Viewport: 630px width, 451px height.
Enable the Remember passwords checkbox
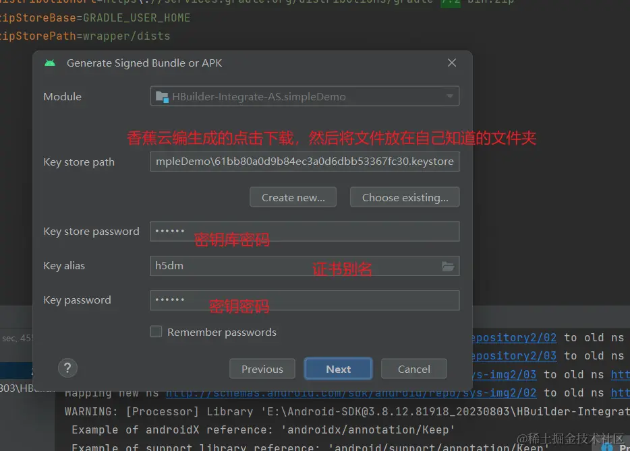pyautogui.click(x=156, y=332)
